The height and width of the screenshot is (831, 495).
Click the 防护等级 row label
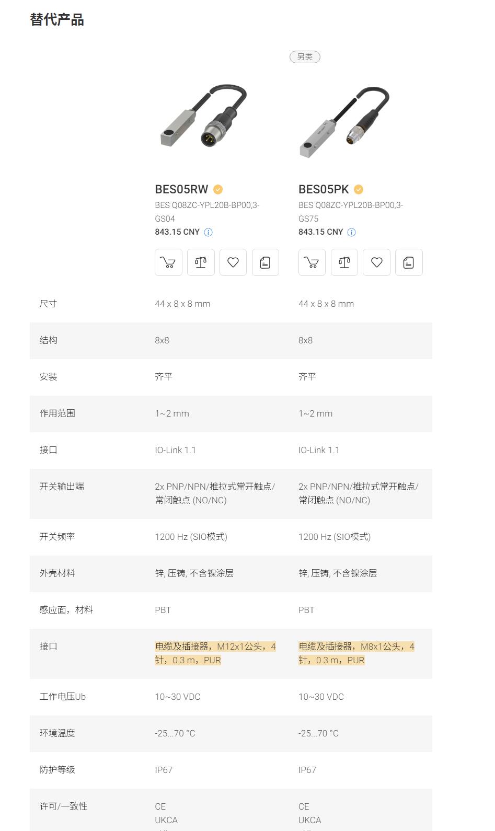click(57, 770)
